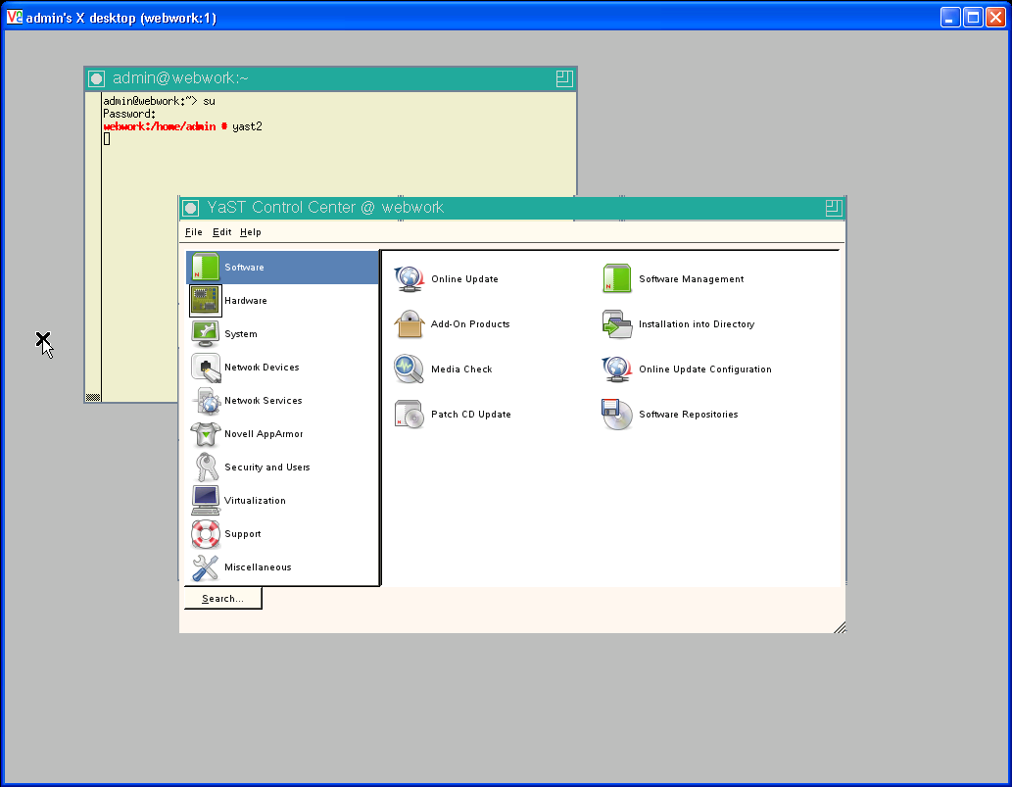The height and width of the screenshot is (787, 1012).
Task: Click the Network Services label
Action: (x=263, y=401)
